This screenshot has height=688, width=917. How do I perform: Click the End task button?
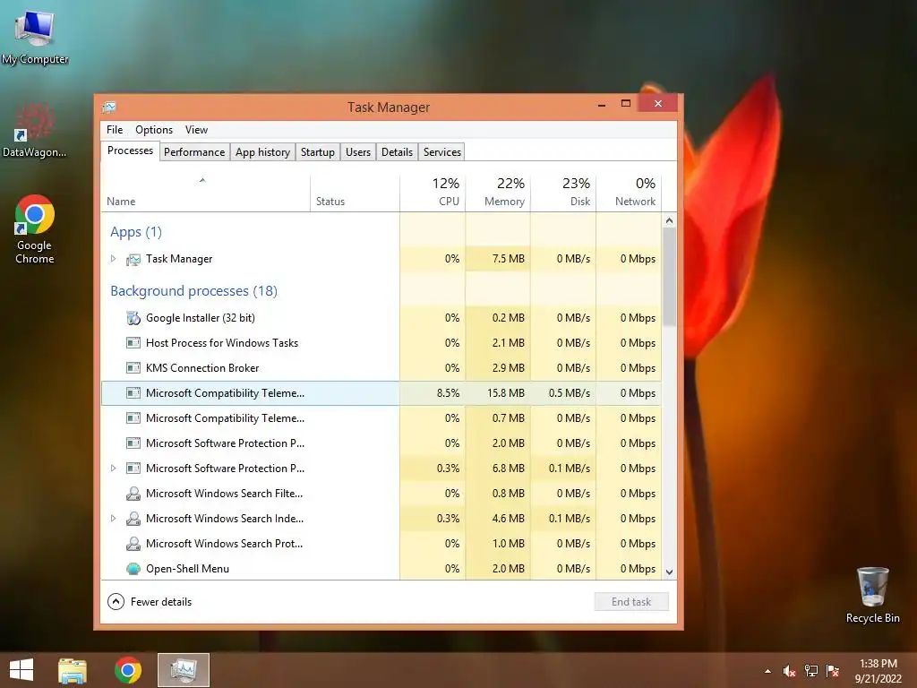(x=631, y=601)
